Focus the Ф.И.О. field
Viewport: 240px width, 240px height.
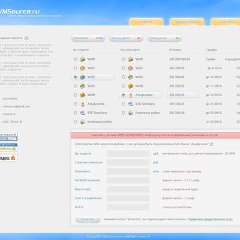click(x=128, y=207)
